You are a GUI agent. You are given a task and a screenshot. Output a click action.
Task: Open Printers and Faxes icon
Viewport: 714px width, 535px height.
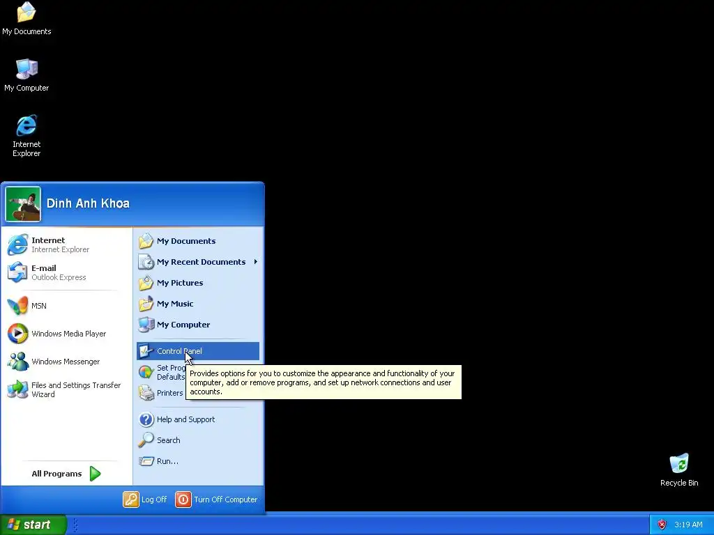point(146,393)
